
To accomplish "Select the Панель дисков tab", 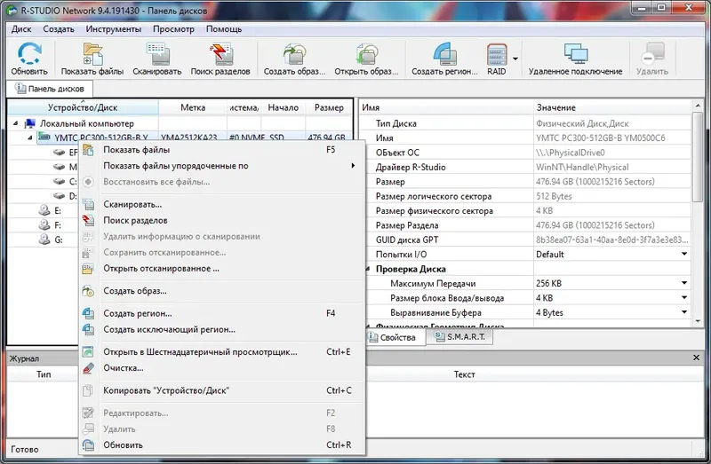I will coord(50,89).
